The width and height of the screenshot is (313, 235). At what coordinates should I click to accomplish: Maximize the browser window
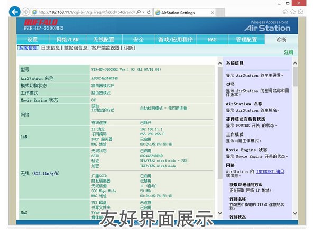coord(288,3)
